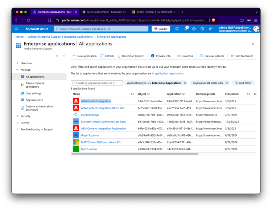272x209 pixels.
Task: Reload the page with browser refresh icon
Action: [29, 20]
